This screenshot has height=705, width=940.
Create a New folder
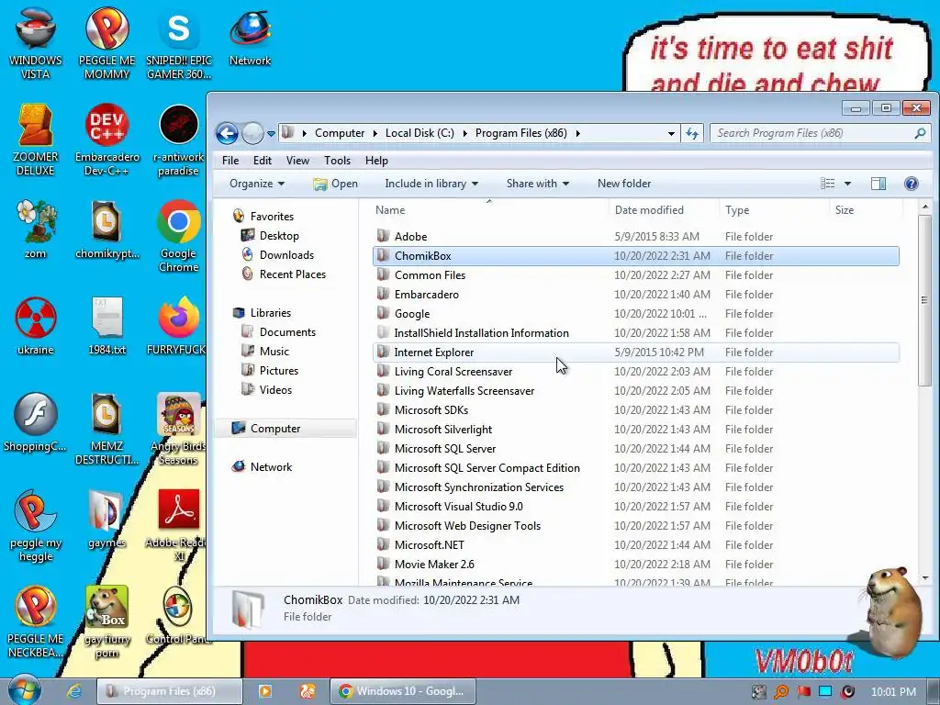click(x=624, y=184)
